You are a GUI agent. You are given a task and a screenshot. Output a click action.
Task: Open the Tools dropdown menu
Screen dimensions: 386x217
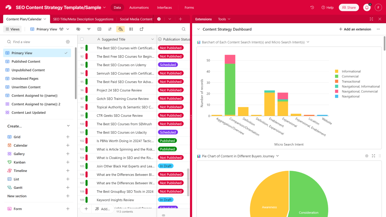point(224,19)
